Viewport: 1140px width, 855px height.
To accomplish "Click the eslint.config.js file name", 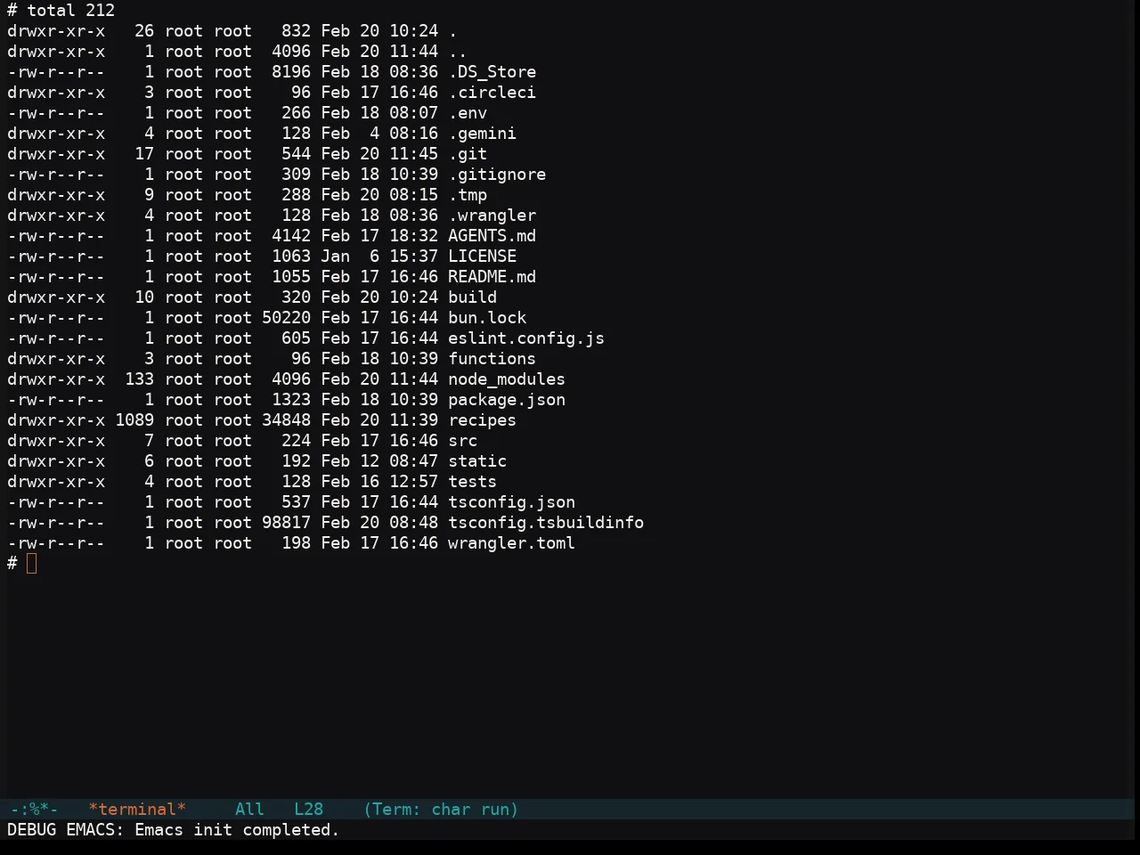I will point(526,338).
